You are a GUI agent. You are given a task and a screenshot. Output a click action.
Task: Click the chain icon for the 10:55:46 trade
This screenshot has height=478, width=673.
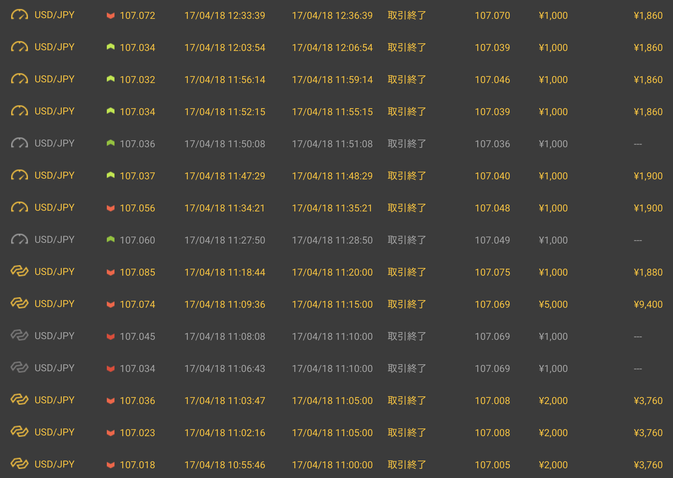coord(19,464)
